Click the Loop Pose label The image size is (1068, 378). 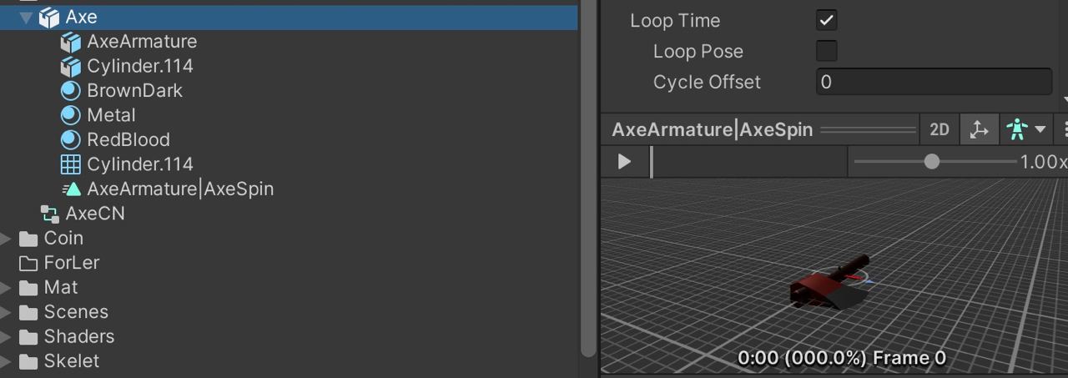point(698,51)
